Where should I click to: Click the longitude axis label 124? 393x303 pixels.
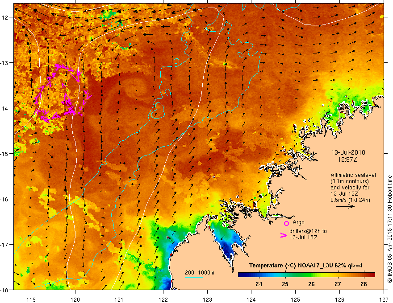(x=251, y=299)
